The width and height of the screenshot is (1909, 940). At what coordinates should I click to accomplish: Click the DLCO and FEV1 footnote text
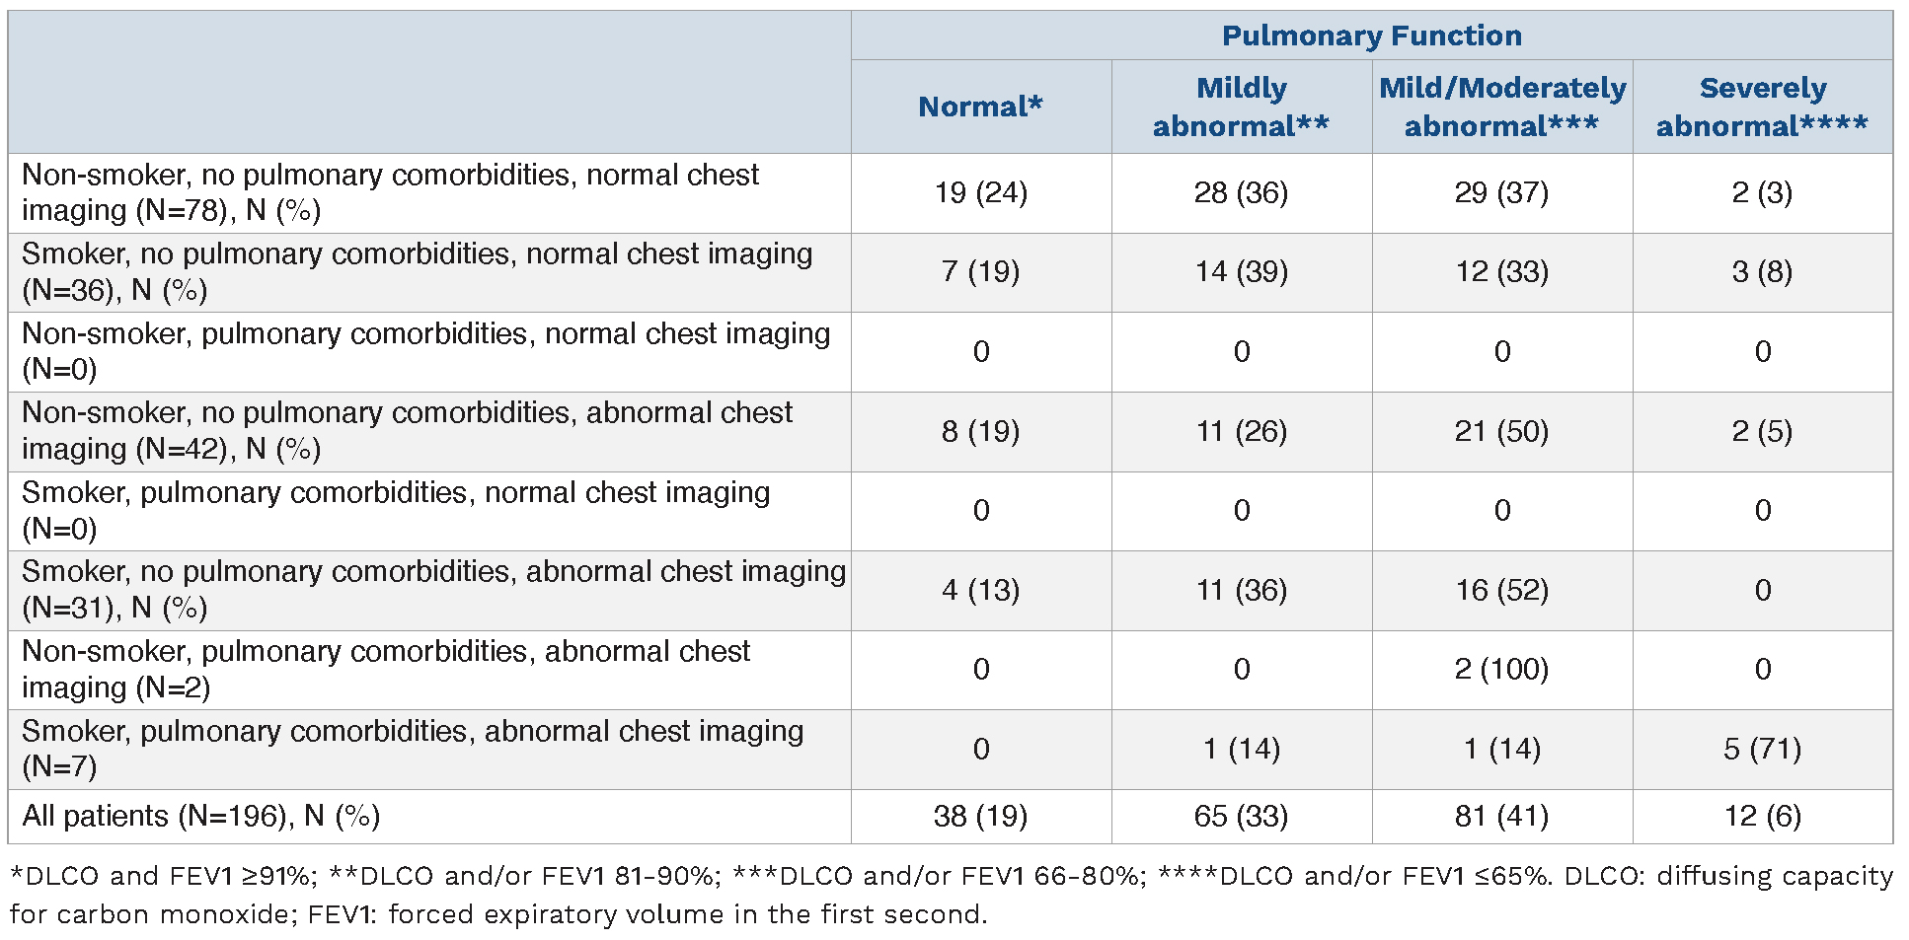(x=951, y=894)
